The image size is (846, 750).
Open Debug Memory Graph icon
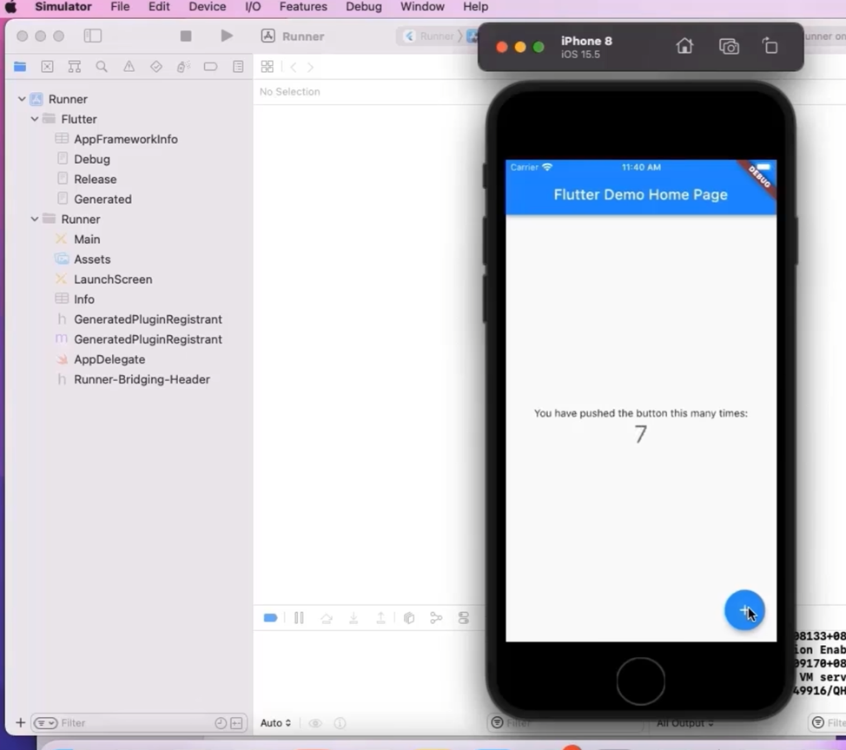click(x=436, y=618)
